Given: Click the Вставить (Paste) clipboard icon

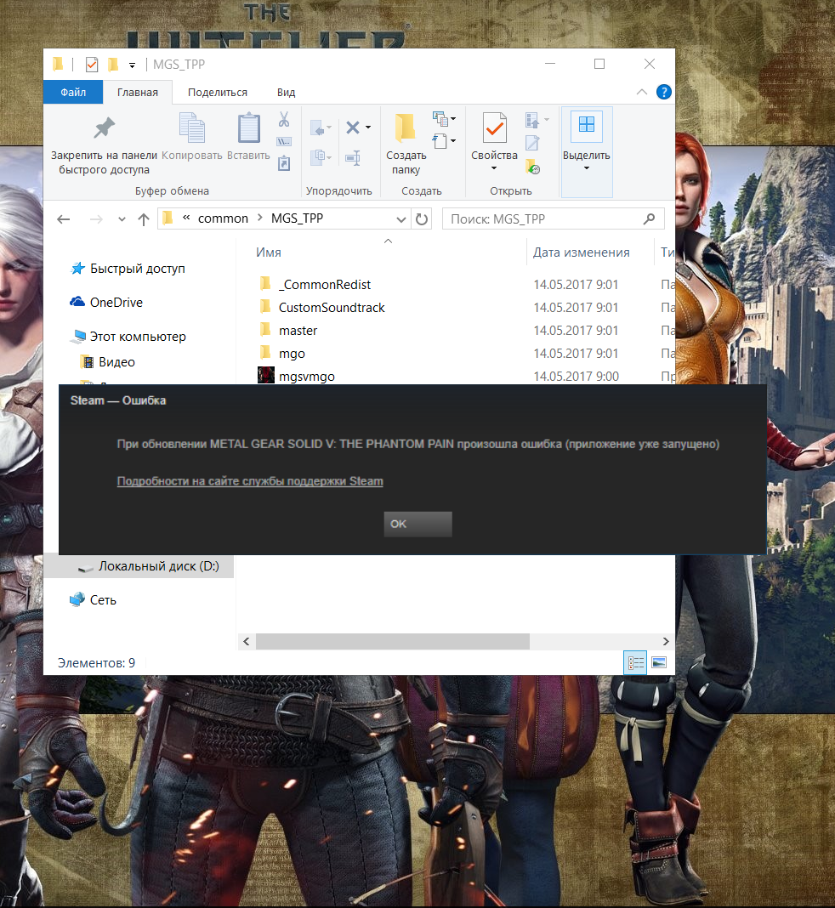Looking at the screenshot, I should tap(249, 128).
